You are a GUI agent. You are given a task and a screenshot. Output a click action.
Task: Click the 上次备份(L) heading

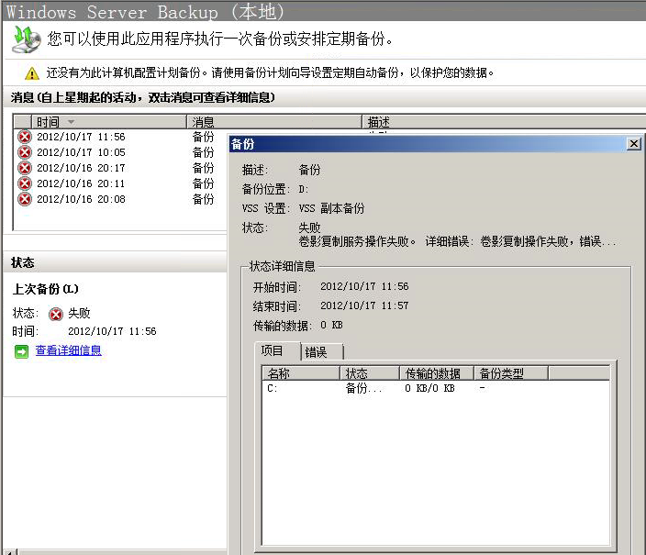[x=45, y=289]
